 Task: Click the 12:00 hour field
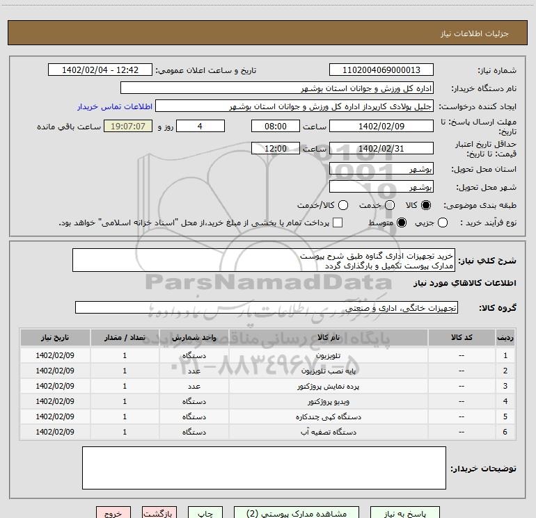[x=276, y=148]
